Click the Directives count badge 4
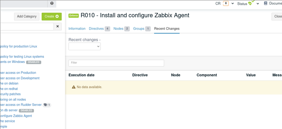 coord(108,29)
